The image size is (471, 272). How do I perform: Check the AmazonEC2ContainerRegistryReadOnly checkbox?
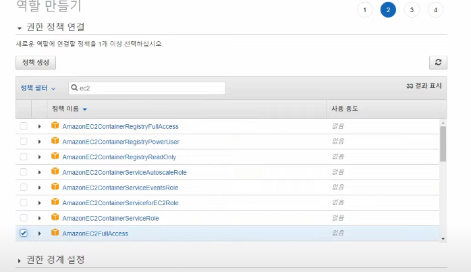click(x=24, y=157)
